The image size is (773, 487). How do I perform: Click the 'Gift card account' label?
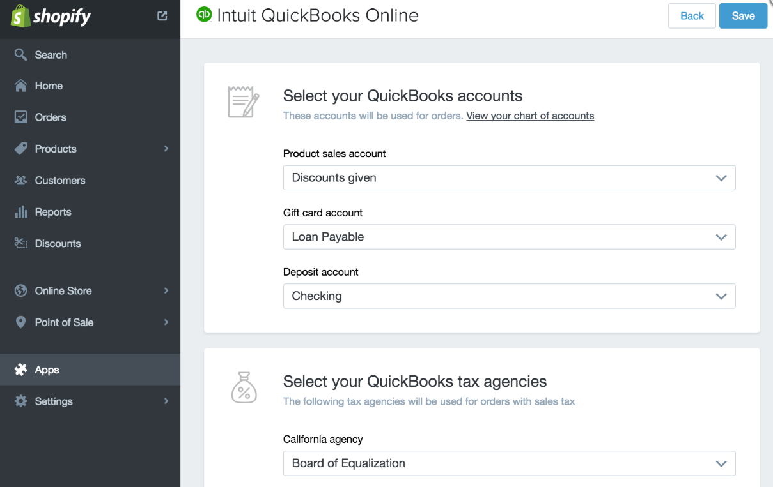pyautogui.click(x=323, y=213)
